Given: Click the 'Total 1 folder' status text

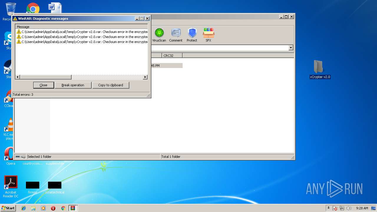Looking at the screenshot, I should pos(171,157).
